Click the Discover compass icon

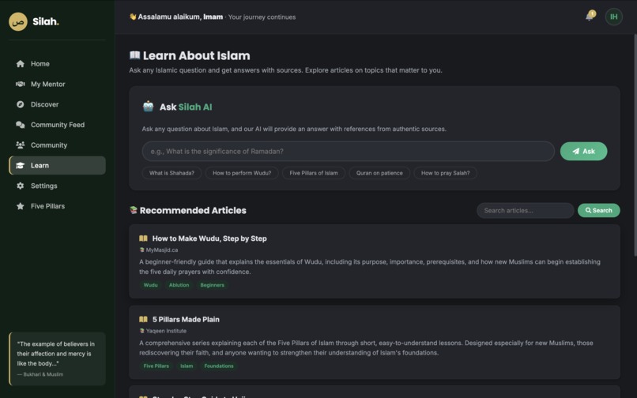(x=20, y=104)
